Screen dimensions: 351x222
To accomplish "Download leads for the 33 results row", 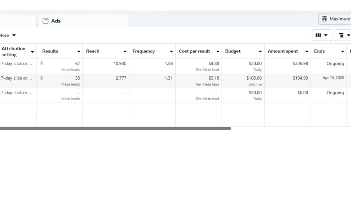I will pyautogui.click(x=42, y=78).
